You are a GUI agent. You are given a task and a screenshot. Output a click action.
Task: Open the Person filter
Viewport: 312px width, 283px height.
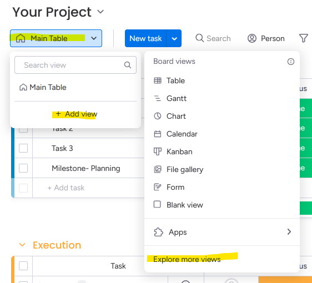[266, 38]
